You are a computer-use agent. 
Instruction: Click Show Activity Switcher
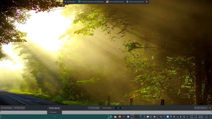coord(135,2)
